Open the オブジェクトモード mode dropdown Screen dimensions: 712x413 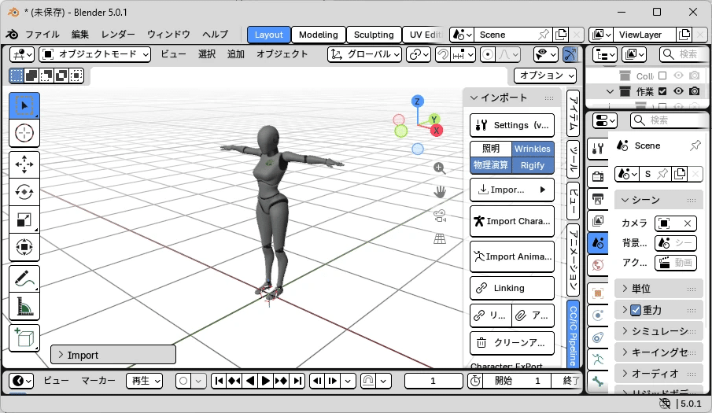coord(95,54)
